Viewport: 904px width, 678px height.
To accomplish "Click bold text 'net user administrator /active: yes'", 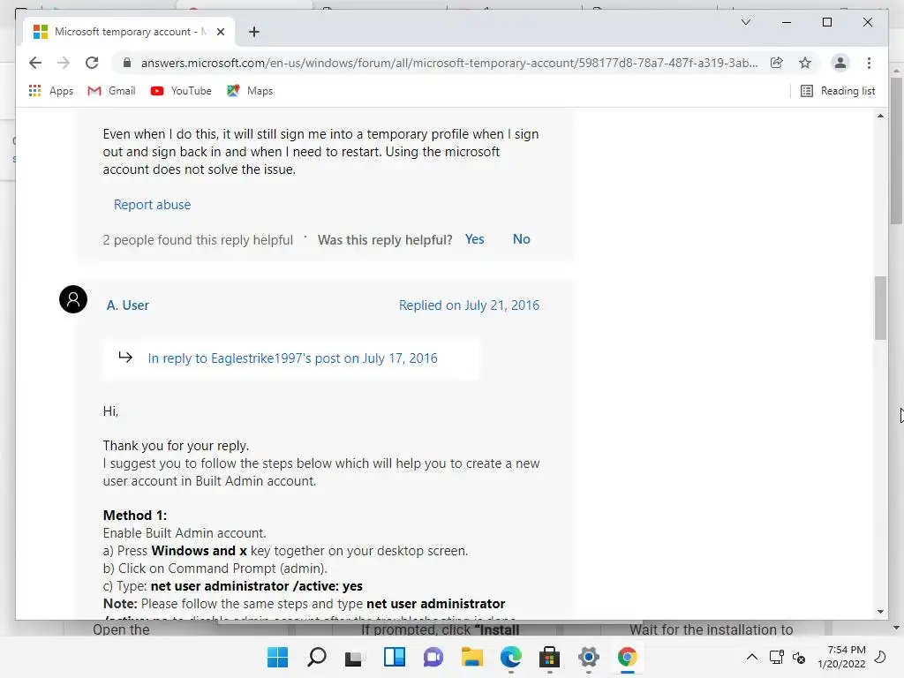I will coord(257,586).
